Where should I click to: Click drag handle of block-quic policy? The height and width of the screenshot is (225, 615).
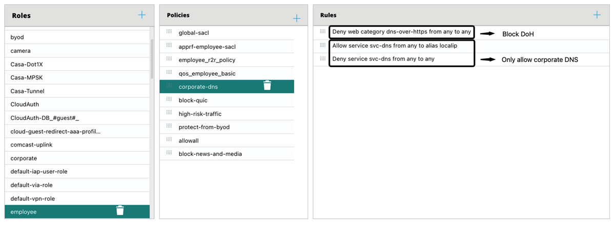[169, 100]
